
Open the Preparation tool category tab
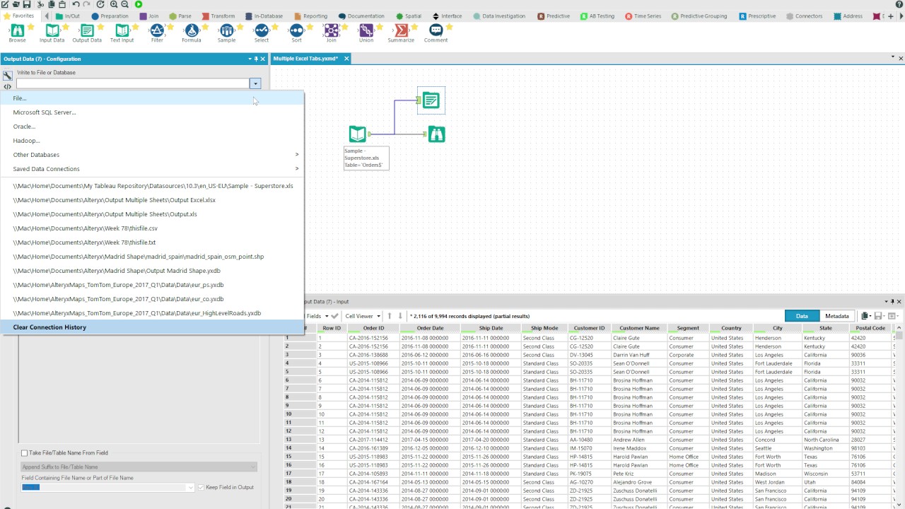[110, 16]
